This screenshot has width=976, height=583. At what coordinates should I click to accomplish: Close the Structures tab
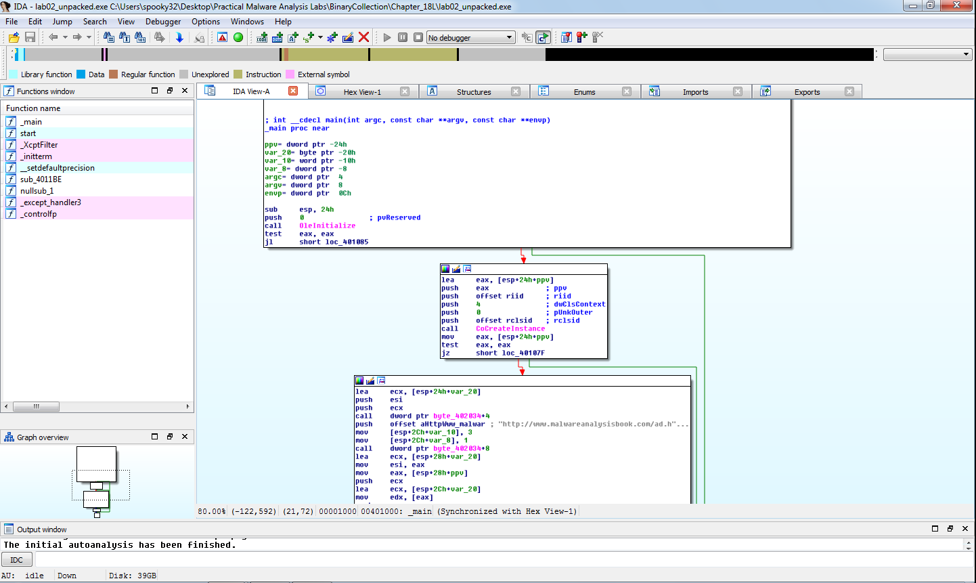click(516, 91)
